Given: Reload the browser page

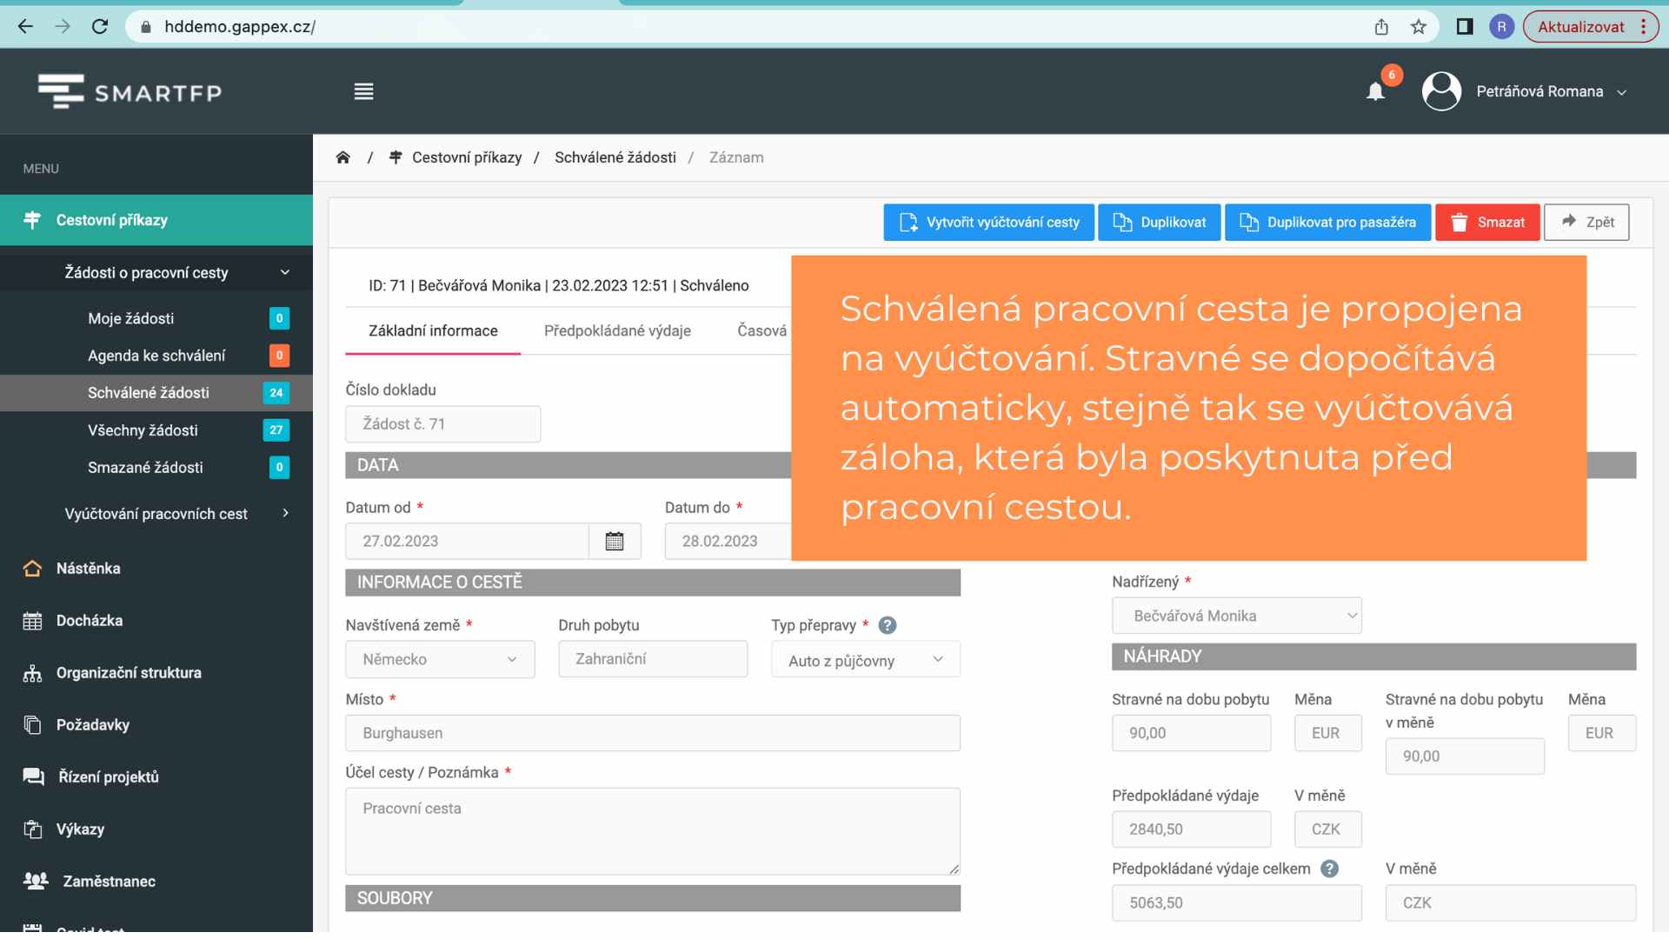Looking at the screenshot, I should pyautogui.click(x=100, y=27).
